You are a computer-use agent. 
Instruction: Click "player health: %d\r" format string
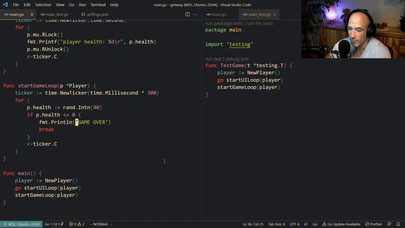[91, 42]
